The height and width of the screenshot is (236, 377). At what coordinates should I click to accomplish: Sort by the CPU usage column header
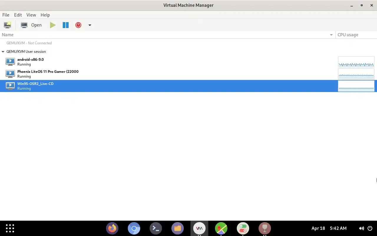click(356, 35)
